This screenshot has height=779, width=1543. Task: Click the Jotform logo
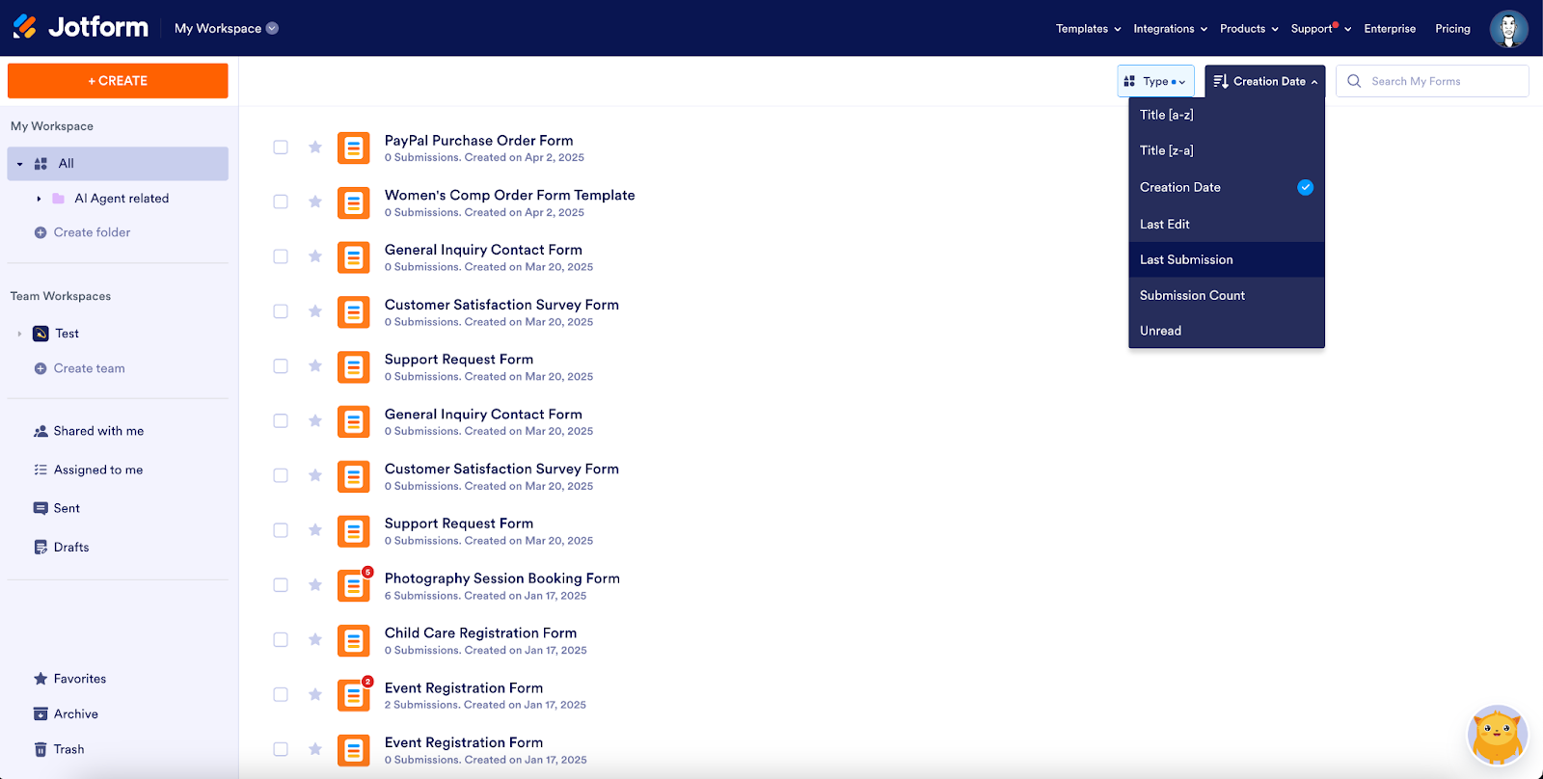(81, 27)
